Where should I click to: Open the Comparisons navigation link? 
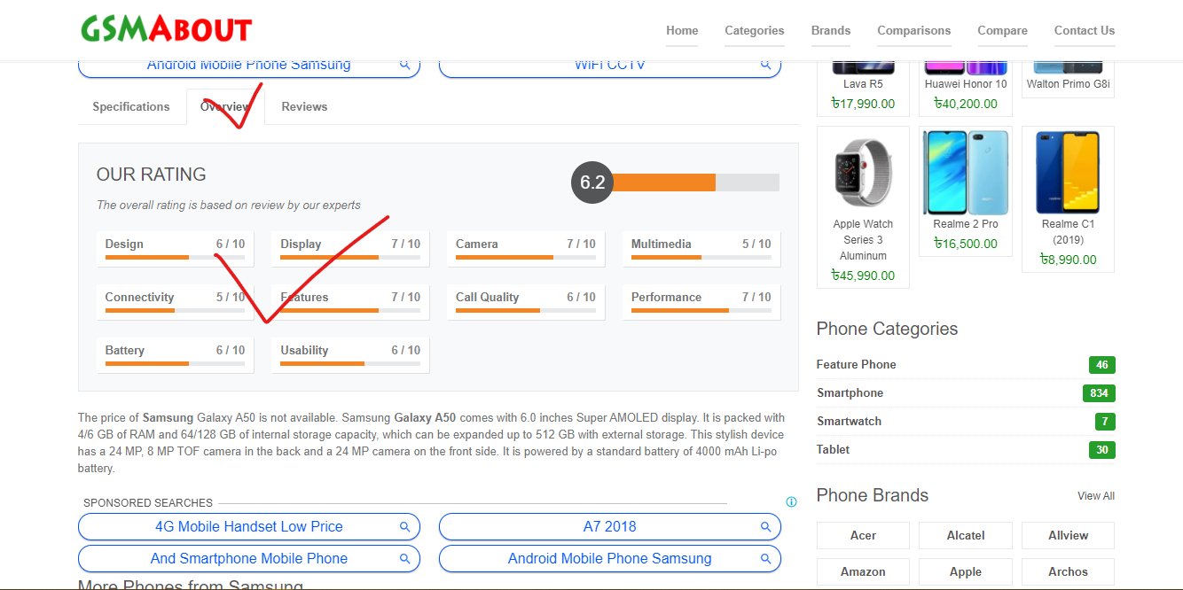pos(913,31)
